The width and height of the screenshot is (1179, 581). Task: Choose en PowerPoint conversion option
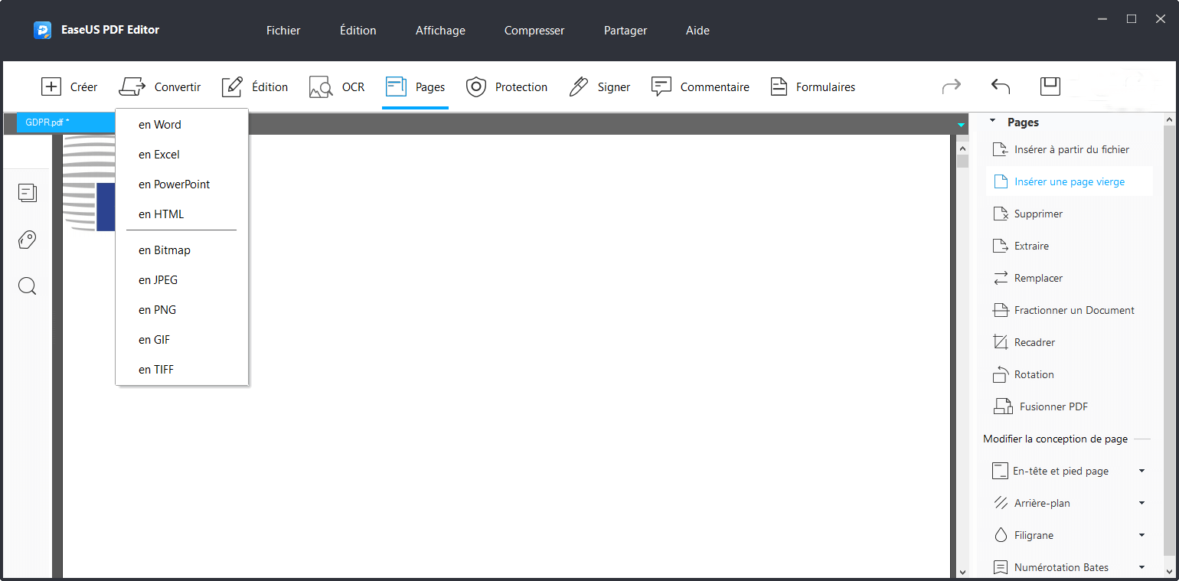coord(182,184)
